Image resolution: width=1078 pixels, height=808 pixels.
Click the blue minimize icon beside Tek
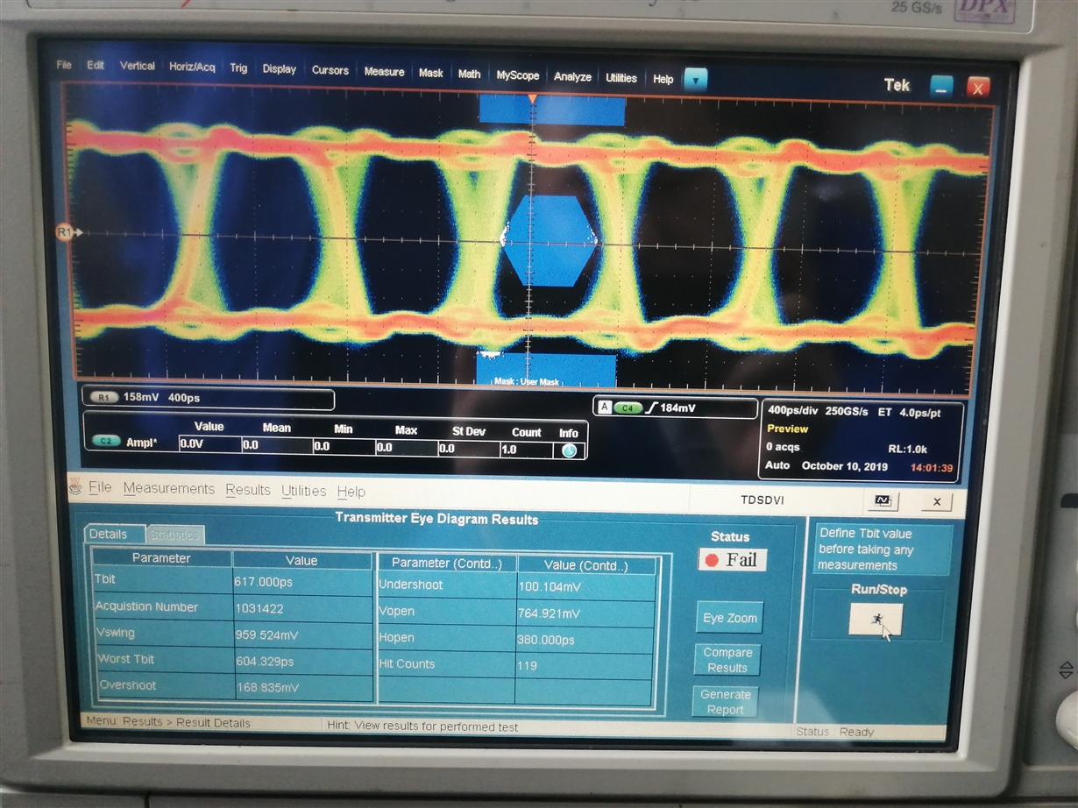pos(941,86)
